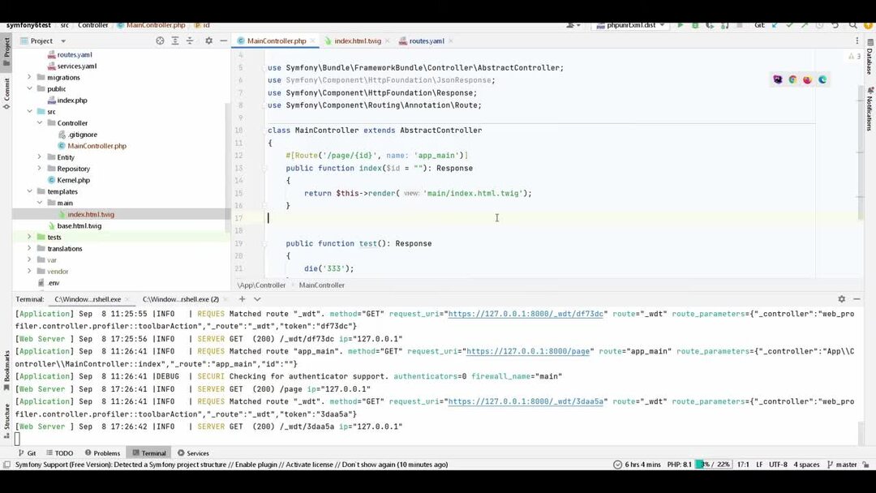This screenshot has width=876, height=493.
Task: Click the Git update project arrow
Action: (775, 25)
